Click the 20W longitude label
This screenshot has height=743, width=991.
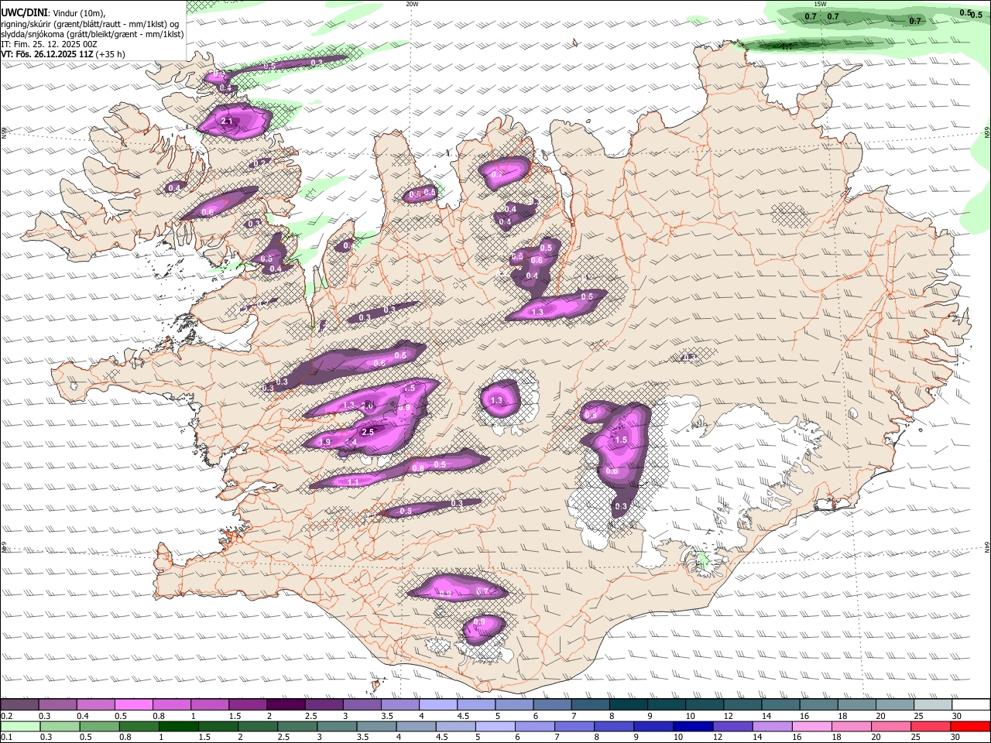(x=412, y=4)
